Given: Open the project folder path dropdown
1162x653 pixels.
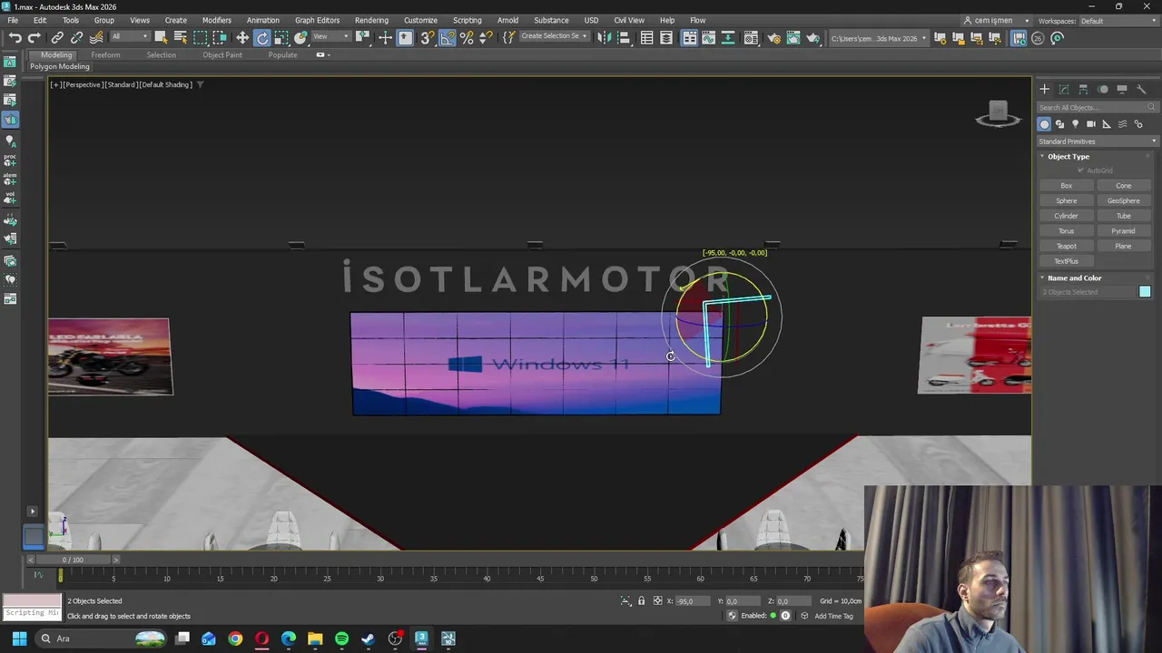Looking at the screenshot, I should pyautogui.click(x=879, y=38).
